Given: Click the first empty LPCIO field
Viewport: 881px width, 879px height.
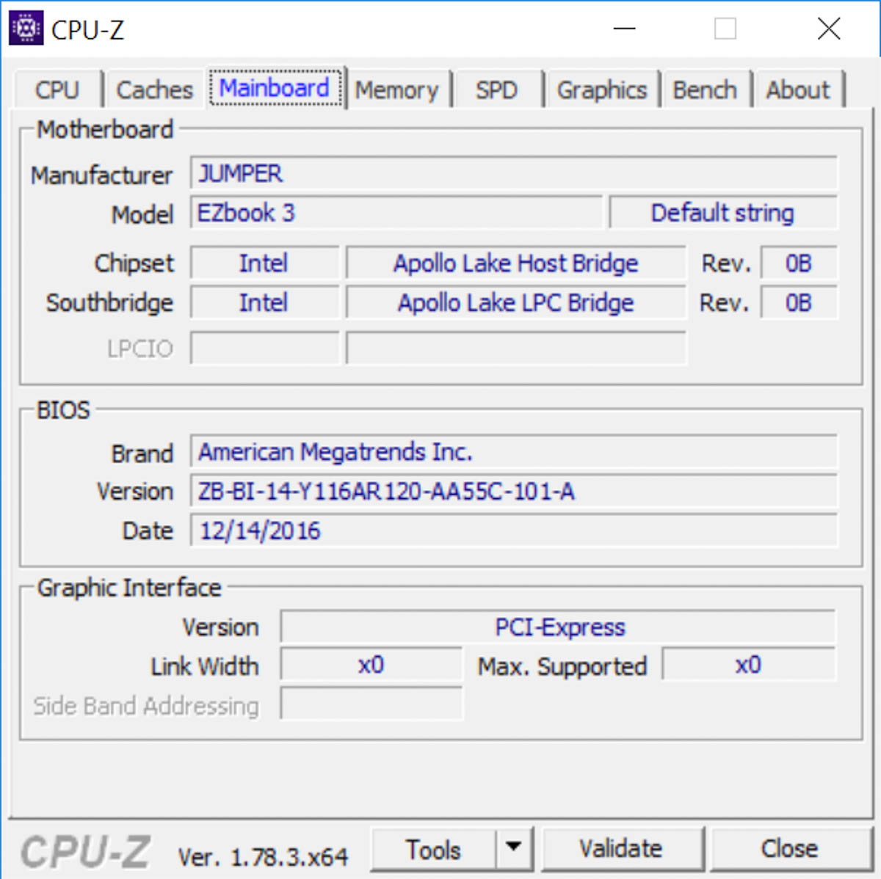Looking at the screenshot, I should click(264, 349).
